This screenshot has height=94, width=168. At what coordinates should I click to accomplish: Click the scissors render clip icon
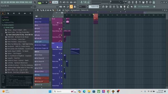pyautogui.click(x=133, y=2)
